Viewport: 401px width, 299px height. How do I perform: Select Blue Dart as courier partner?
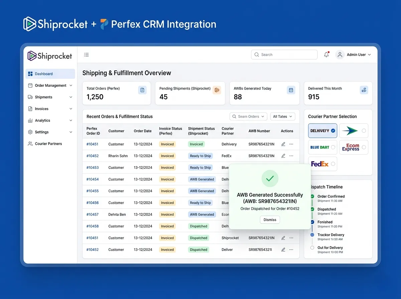click(322, 147)
